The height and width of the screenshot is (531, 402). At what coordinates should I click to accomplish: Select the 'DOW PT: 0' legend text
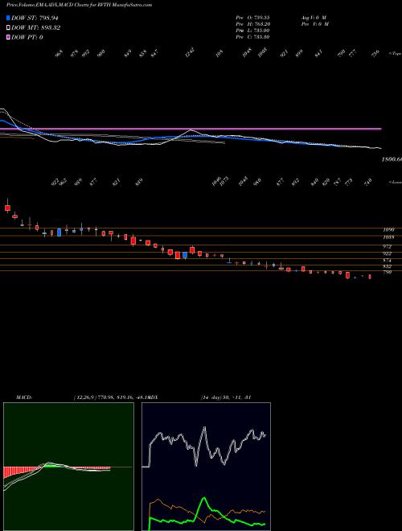[x=27, y=37]
